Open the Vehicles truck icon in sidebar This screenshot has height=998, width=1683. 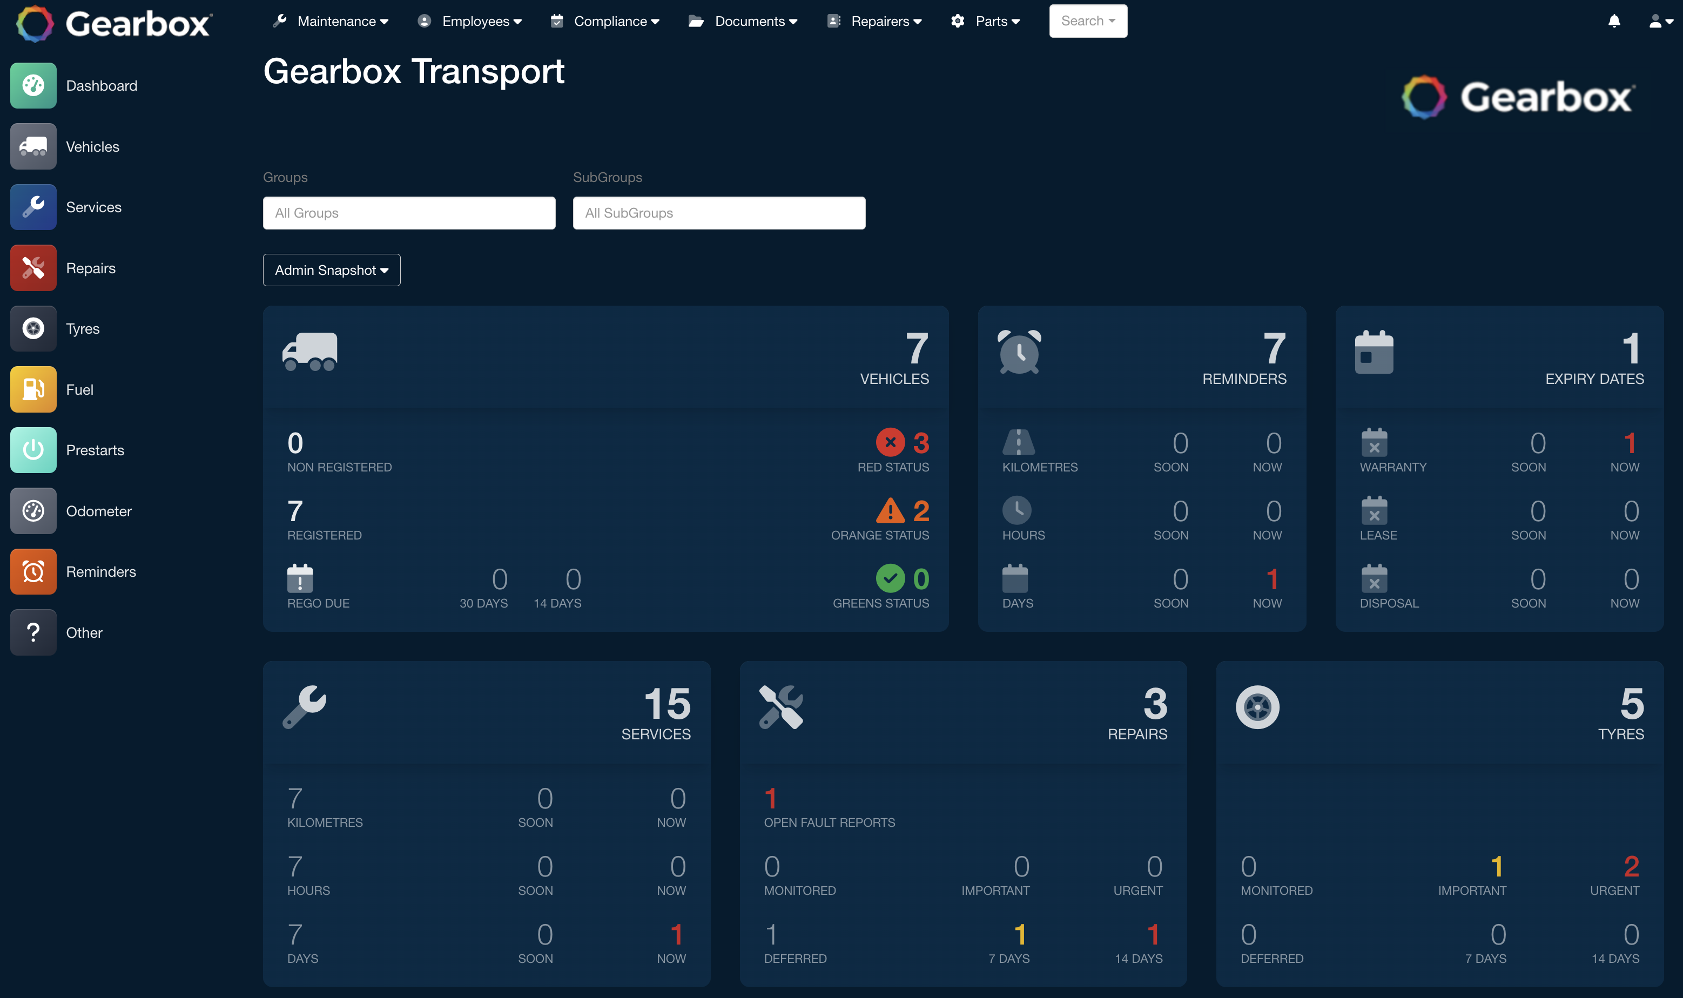coord(33,146)
